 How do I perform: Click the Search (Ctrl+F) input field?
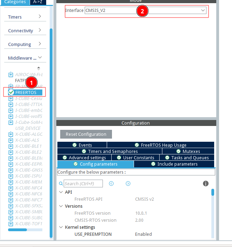pyautogui.click(x=83, y=183)
